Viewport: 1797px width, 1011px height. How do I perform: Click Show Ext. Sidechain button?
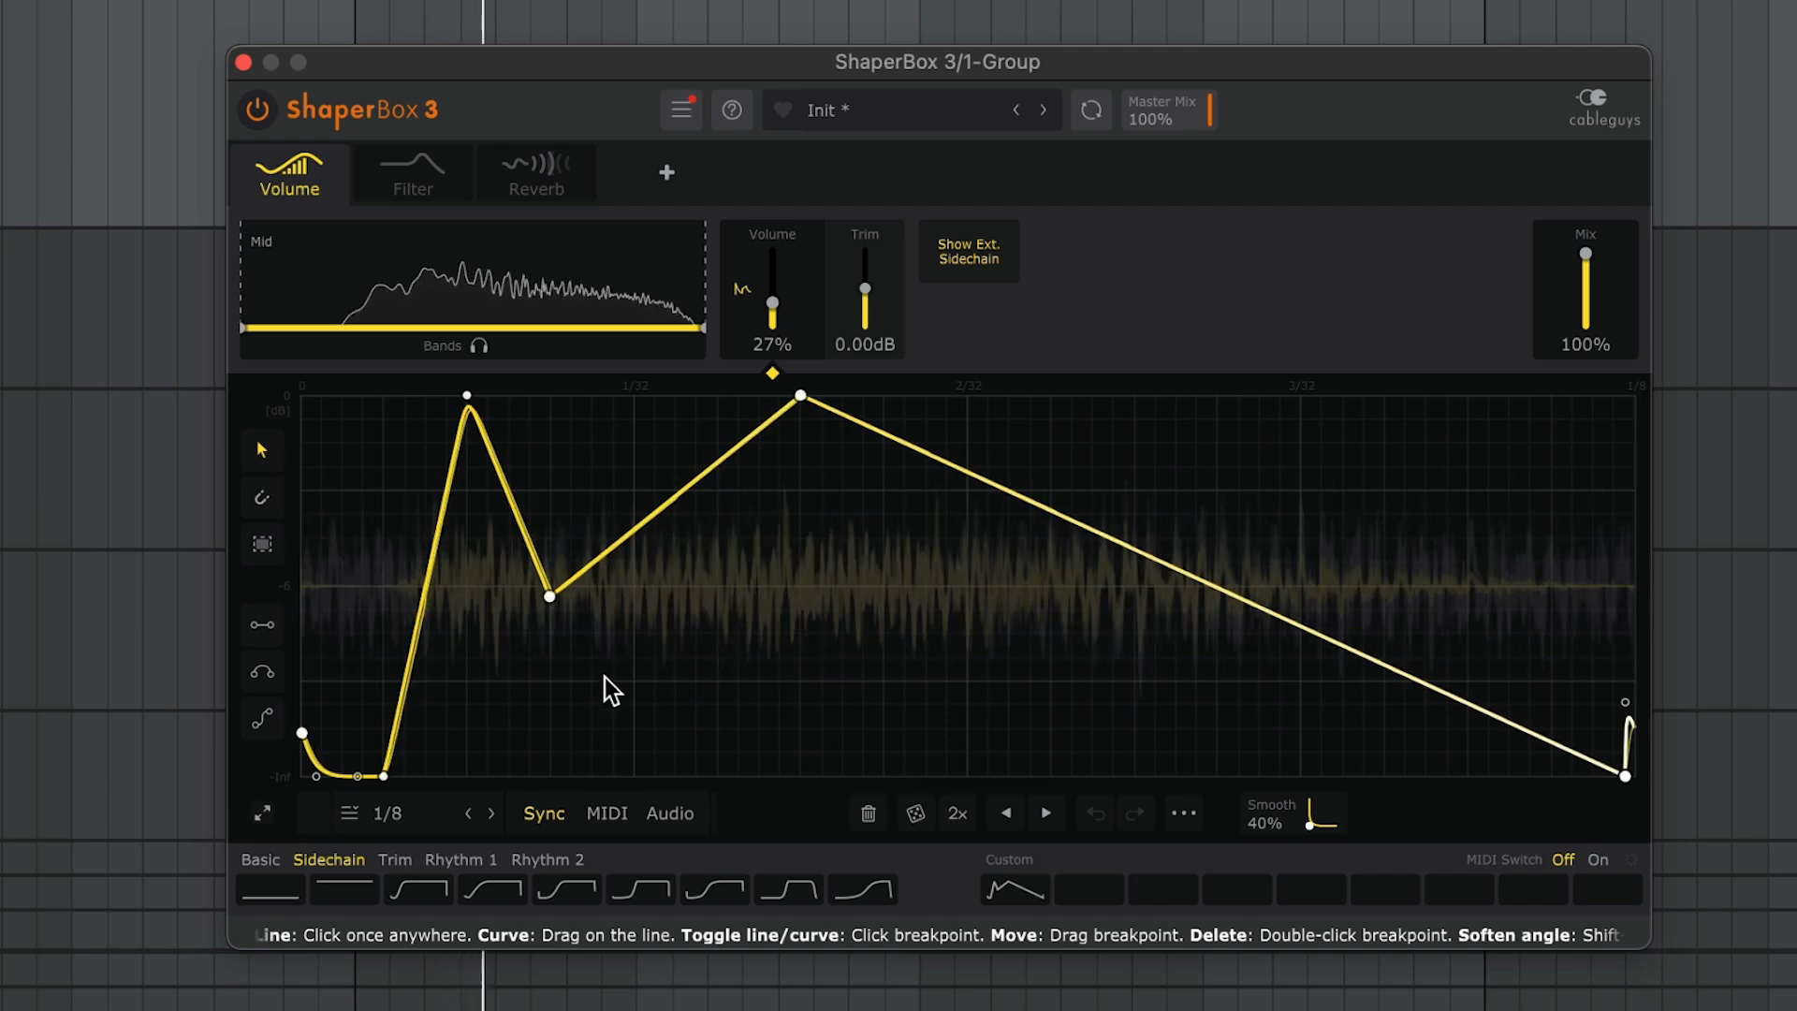(x=969, y=252)
